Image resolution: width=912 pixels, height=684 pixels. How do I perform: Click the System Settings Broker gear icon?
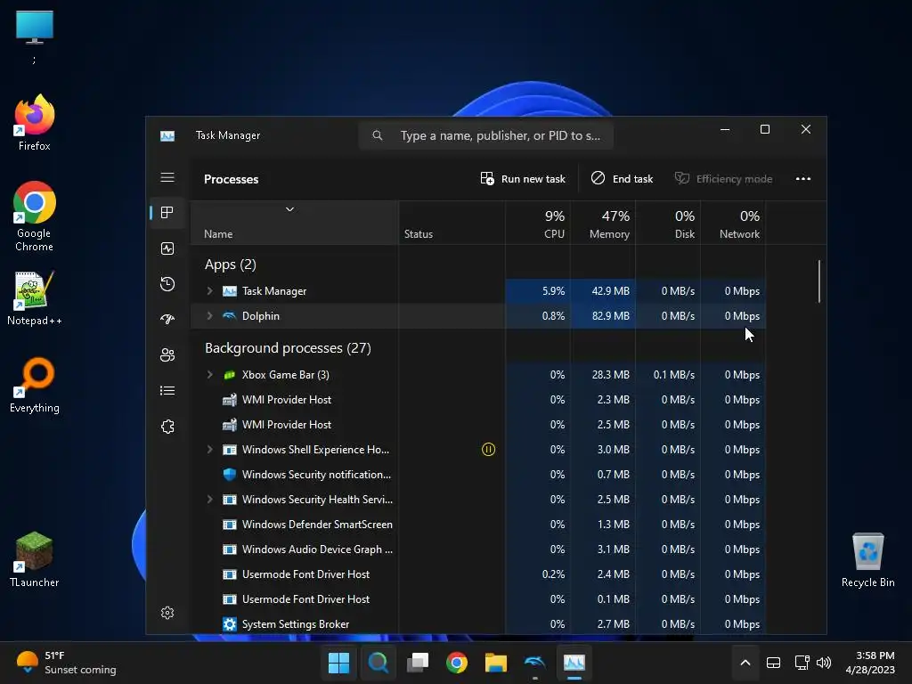click(230, 624)
